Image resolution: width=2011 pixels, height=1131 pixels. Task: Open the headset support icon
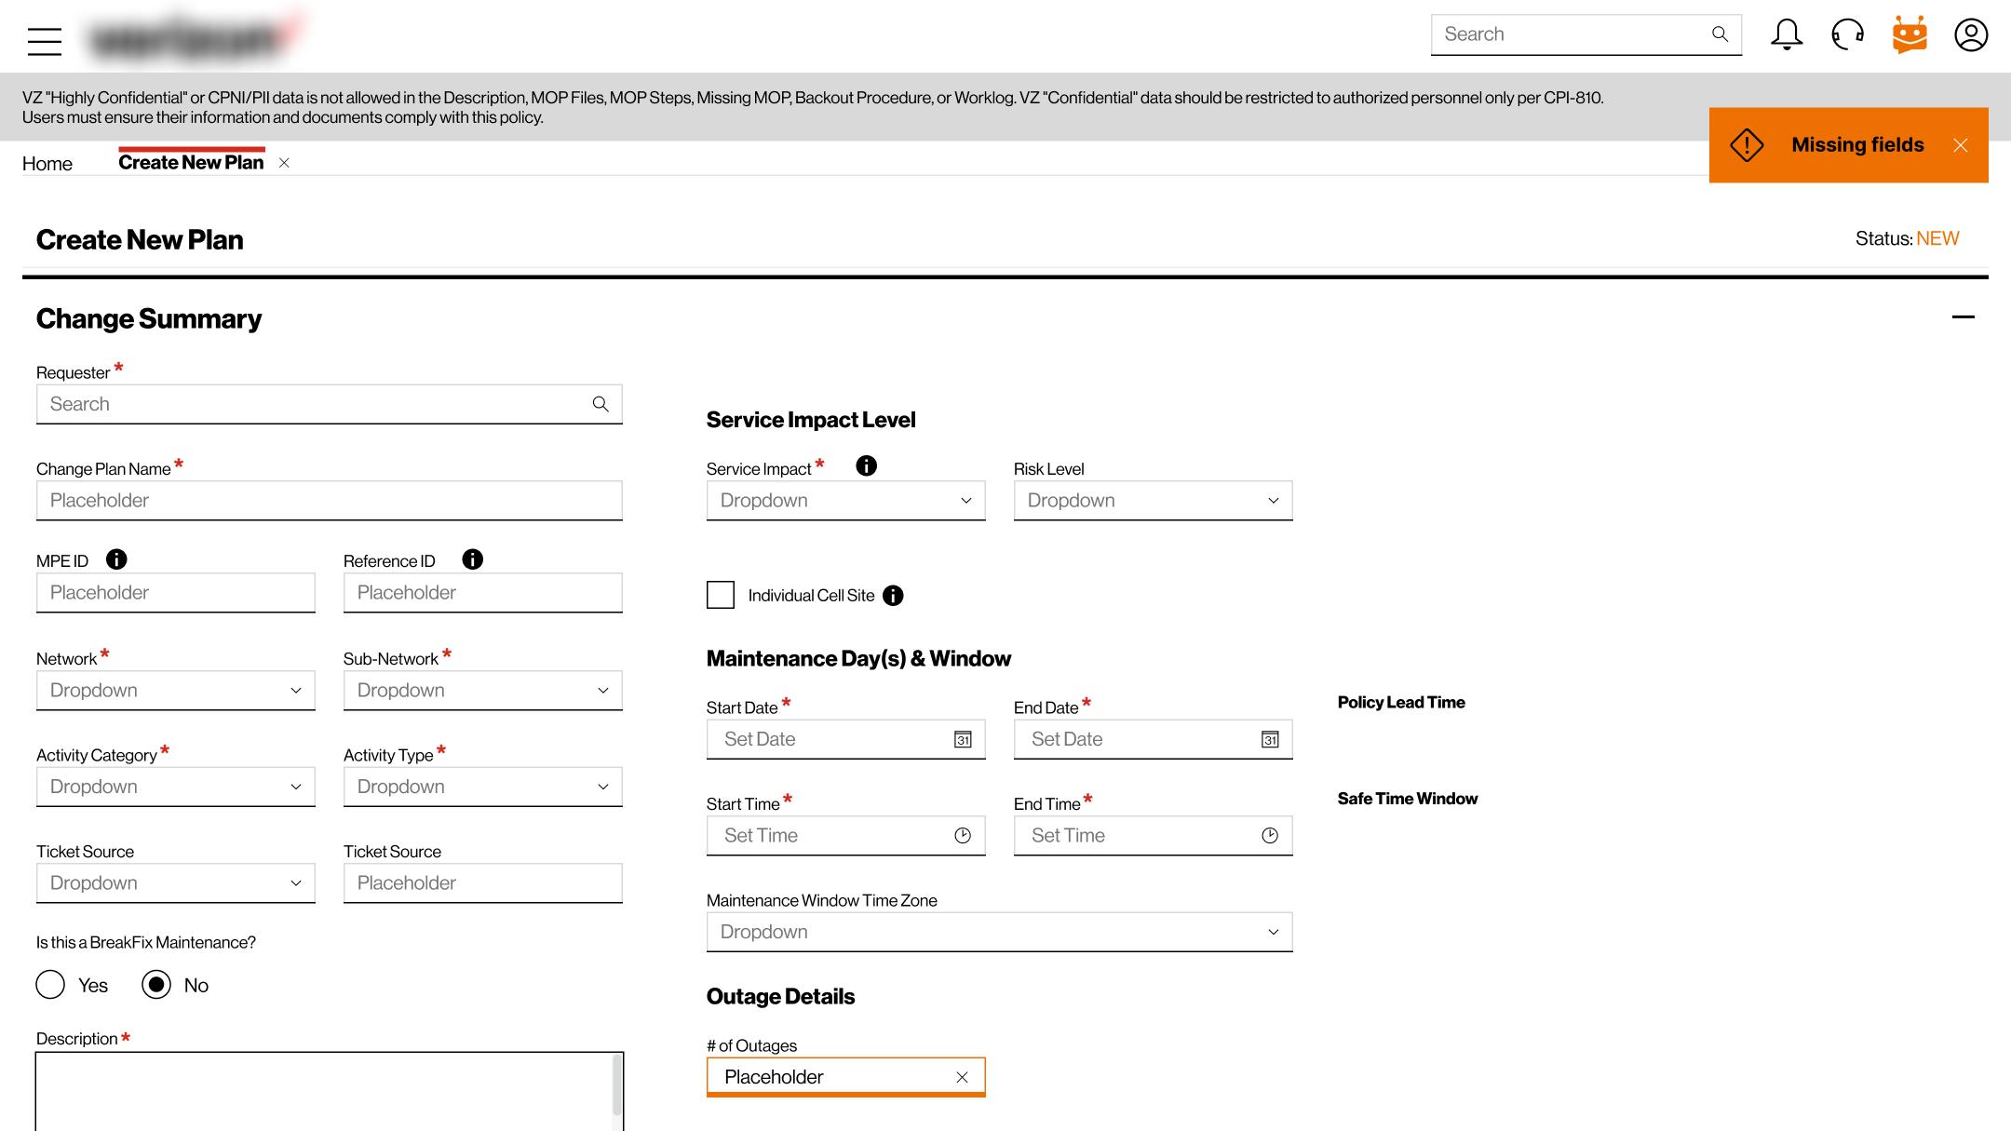(1847, 34)
